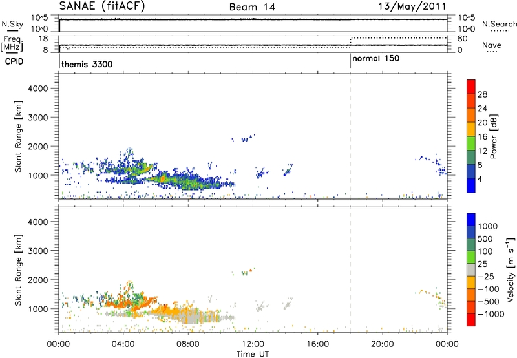Pick the orange 20-24 dB Power colorbar segment
This screenshot has height=358, width=517.
(x=471, y=115)
